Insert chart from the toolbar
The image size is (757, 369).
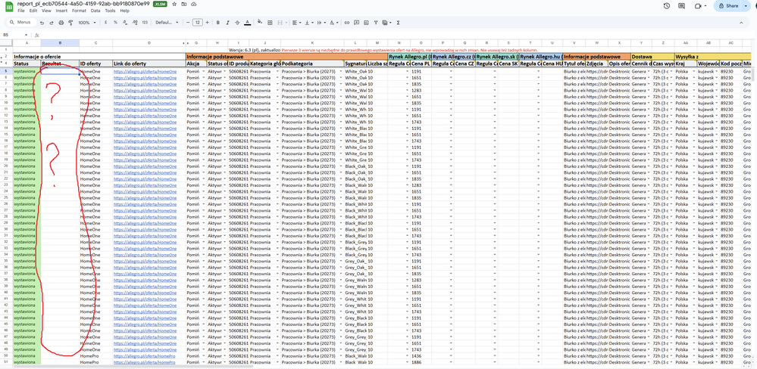coord(366,23)
